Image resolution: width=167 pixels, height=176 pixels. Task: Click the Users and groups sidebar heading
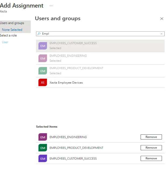pos(12,23)
